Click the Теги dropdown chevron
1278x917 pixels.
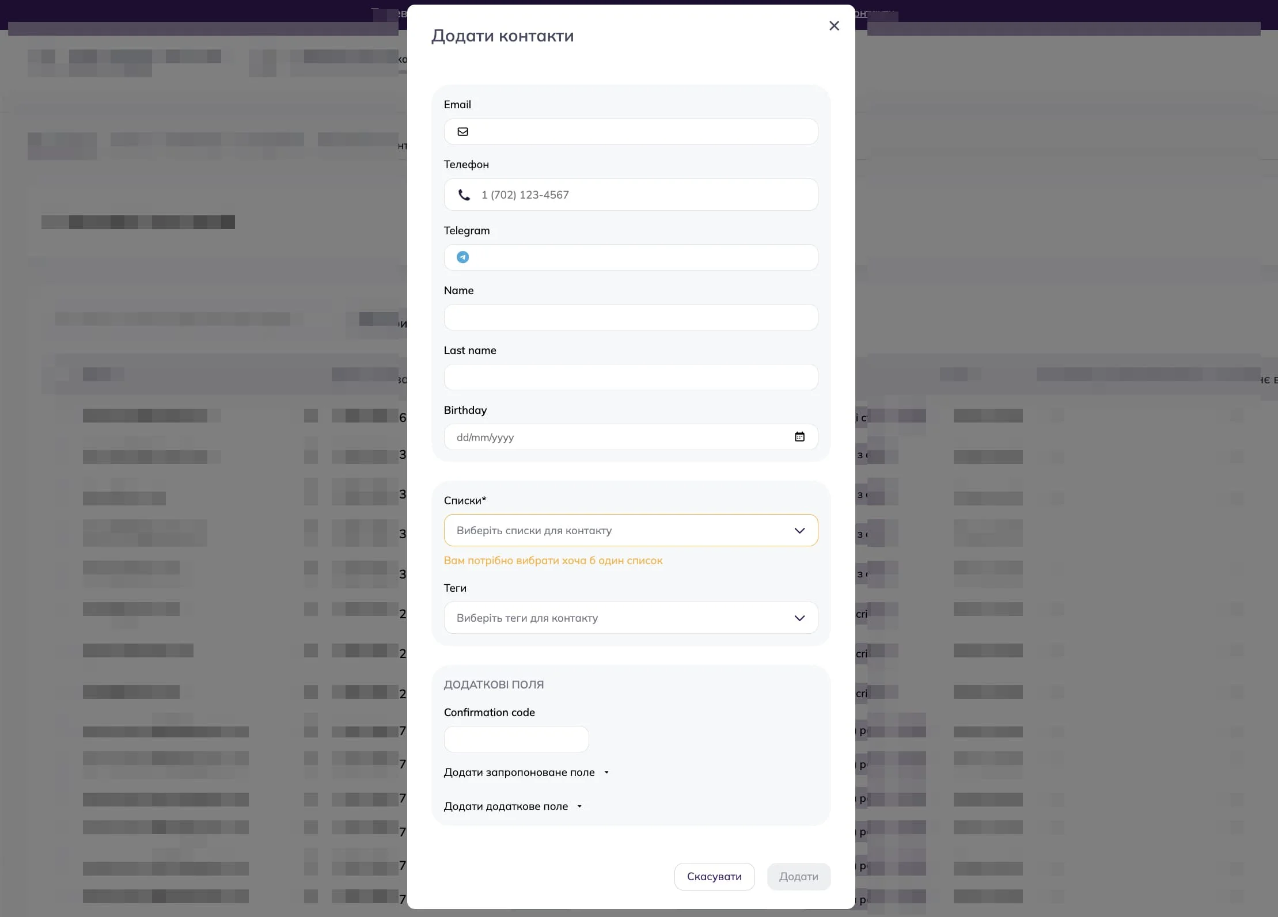point(799,618)
